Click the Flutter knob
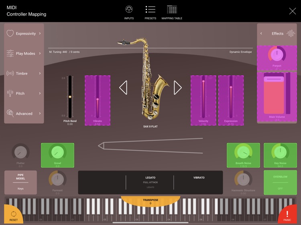Screen dimensions: 301x225 [20, 152]
